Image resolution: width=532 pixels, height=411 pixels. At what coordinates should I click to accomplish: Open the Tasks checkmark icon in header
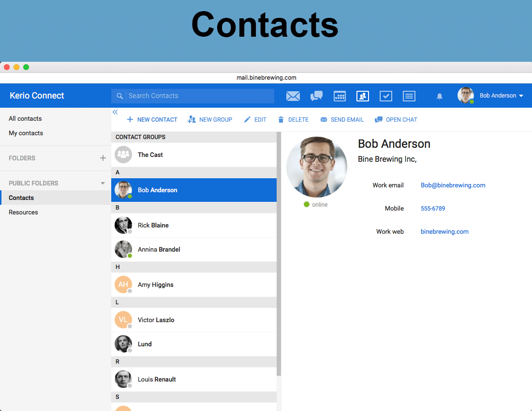click(386, 96)
